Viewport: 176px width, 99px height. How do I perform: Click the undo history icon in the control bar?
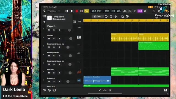point(154,11)
